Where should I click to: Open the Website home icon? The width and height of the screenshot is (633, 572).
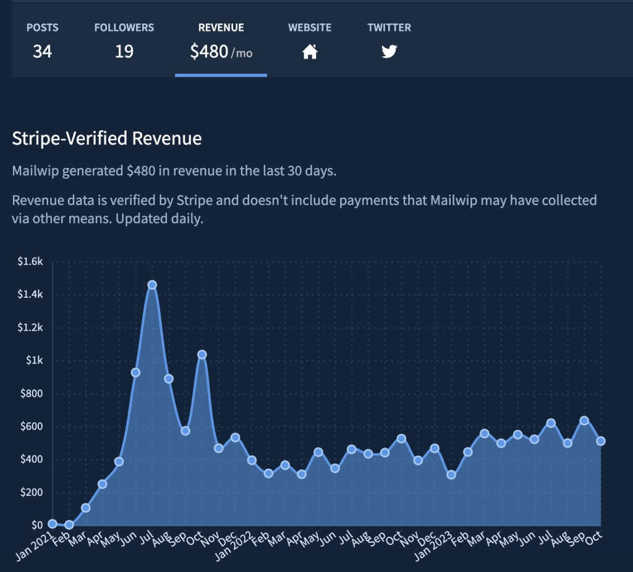coord(310,52)
